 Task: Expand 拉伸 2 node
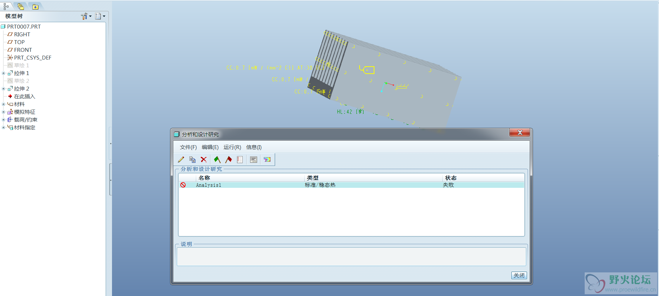click(4, 89)
